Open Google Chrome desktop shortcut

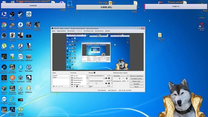coord(4,26)
